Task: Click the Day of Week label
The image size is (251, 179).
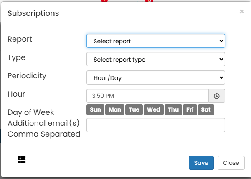Action: click(x=31, y=112)
